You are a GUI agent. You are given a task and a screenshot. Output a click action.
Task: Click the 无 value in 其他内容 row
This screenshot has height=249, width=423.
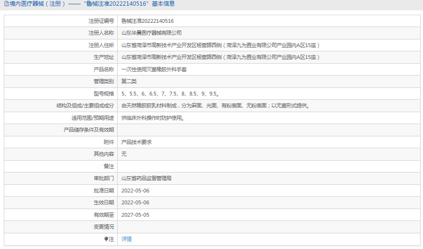124,154
